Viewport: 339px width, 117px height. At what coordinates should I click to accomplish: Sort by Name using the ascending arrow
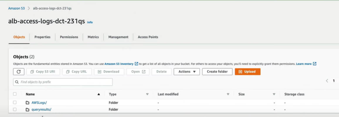(x=99, y=94)
